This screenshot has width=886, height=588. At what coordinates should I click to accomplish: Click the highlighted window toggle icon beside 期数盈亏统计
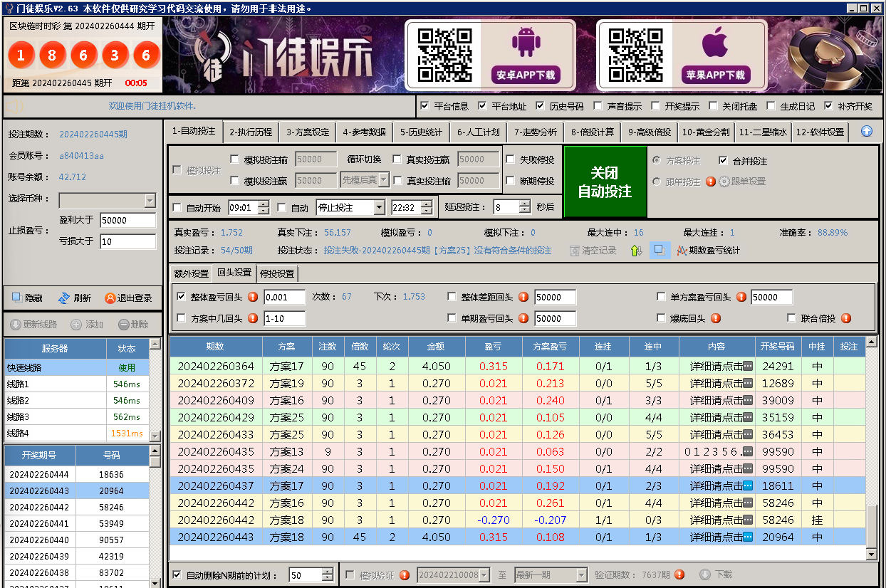(x=660, y=251)
